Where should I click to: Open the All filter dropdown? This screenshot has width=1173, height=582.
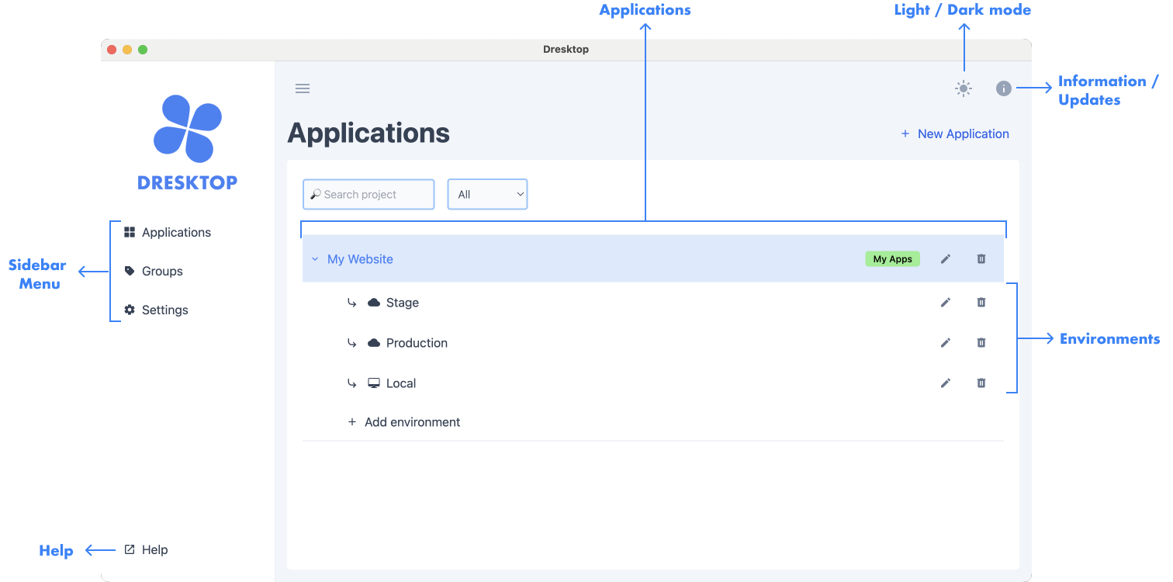tap(487, 194)
